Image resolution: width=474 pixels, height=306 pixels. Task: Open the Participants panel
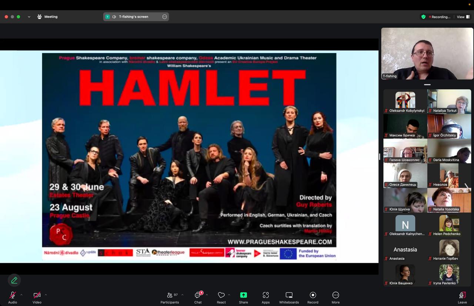pos(170,295)
